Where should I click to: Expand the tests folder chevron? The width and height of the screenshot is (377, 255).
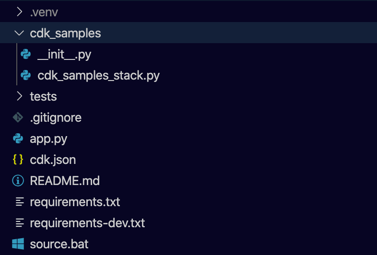point(19,96)
